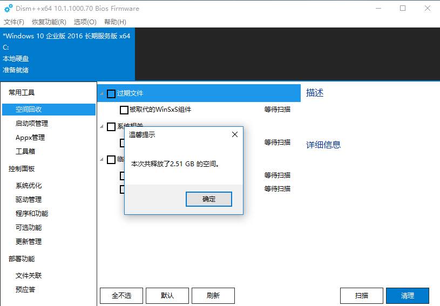Maximize the Dism++ window

tap(403, 8)
